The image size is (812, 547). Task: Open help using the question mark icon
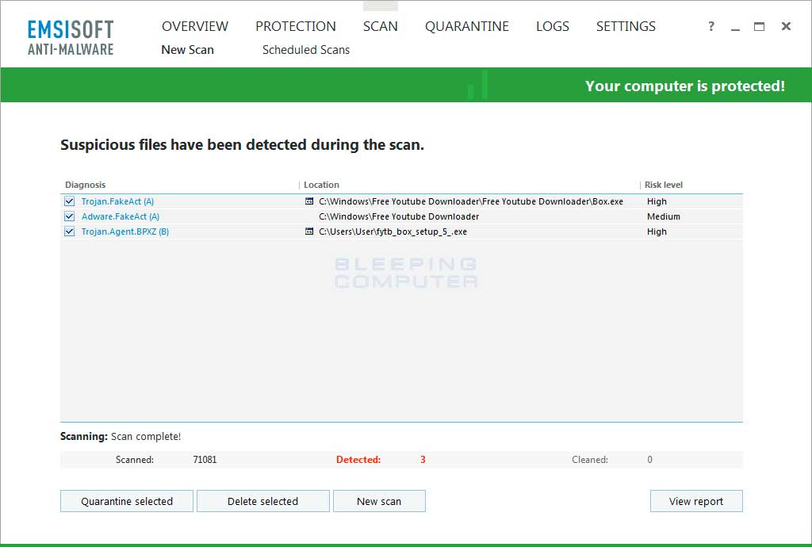(710, 26)
